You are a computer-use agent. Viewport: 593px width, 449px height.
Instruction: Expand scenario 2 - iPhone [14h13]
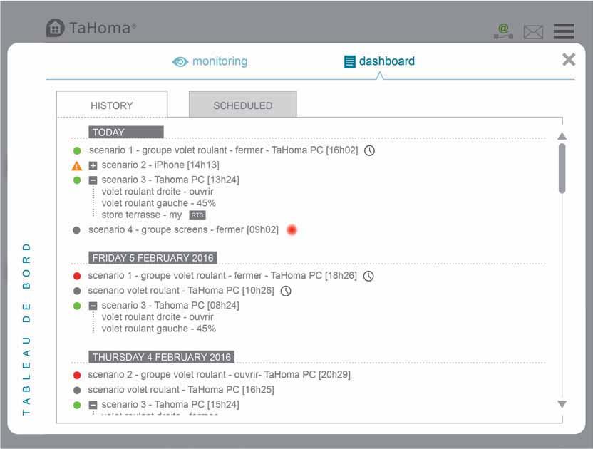[x=93, y=165]
